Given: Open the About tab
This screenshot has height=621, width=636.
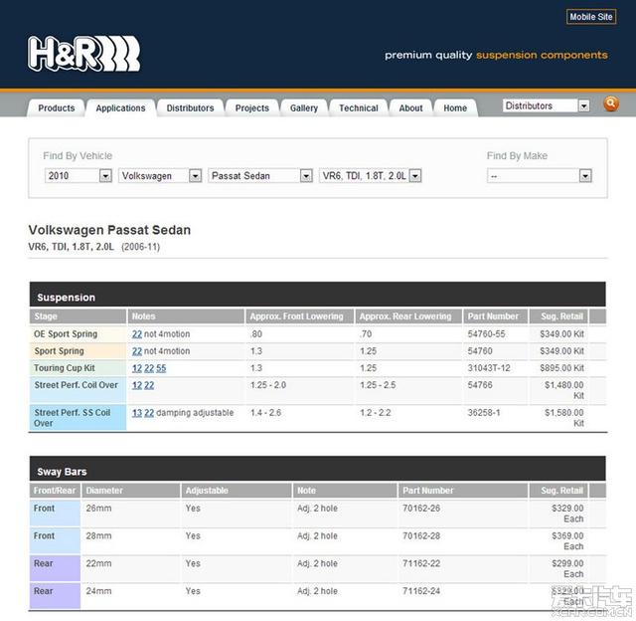Looking at the screenshot, I should [x=410, y=108].
